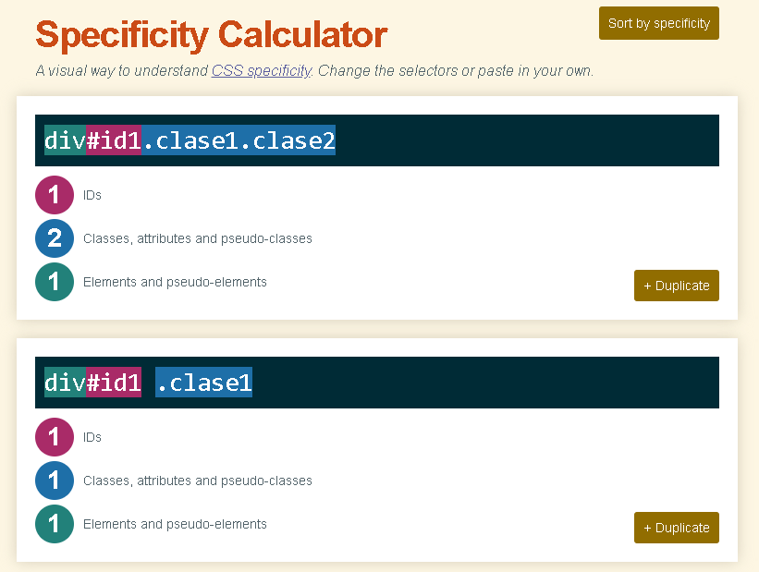The image size is (759, 572).
Task: Click the #id1 token in second selector
Action: pyautogui.click(x=114, y=383)
